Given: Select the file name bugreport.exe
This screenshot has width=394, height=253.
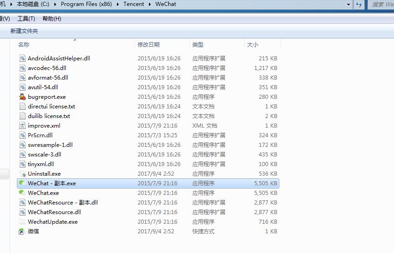Looking at the screenshot, I should pos(47,97).
